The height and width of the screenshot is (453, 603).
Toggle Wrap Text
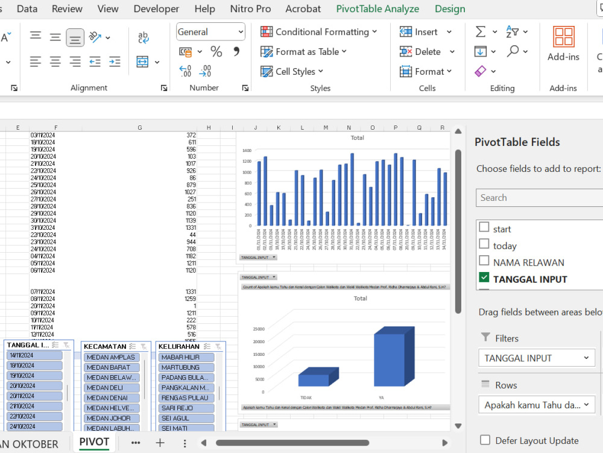143,37
